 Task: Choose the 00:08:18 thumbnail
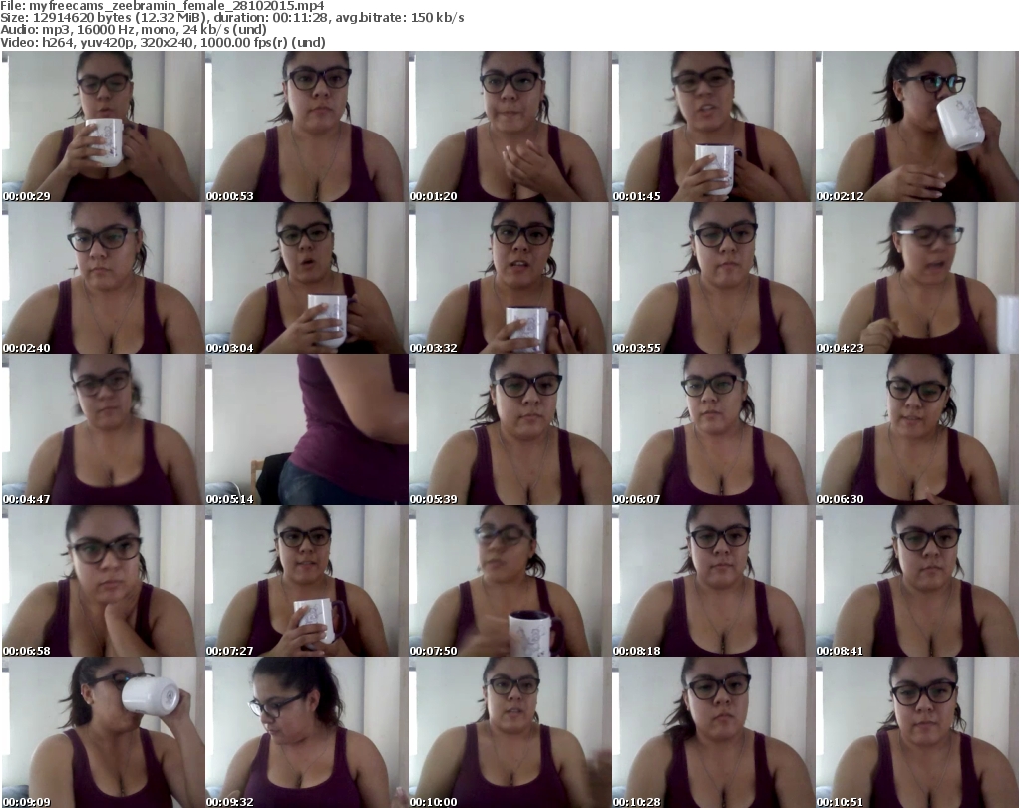[x=714, y=581]
